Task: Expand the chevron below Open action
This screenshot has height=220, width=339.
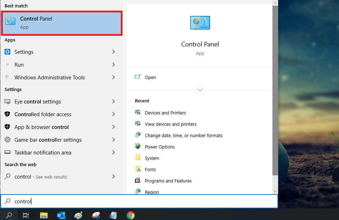Action: 200,90
